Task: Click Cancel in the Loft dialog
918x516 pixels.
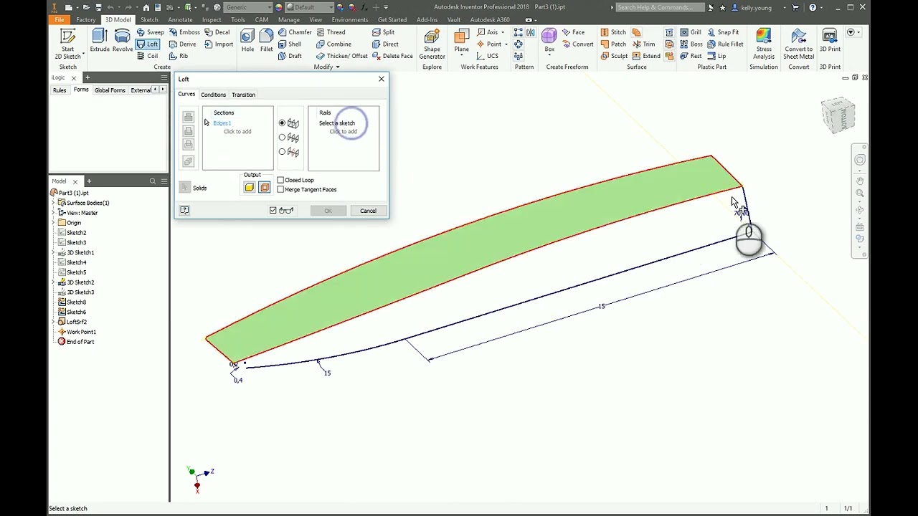Action: point(368,211)
